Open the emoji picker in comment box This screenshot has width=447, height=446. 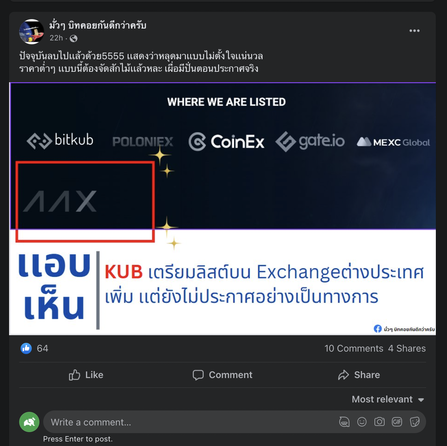(x=362, y=422)
